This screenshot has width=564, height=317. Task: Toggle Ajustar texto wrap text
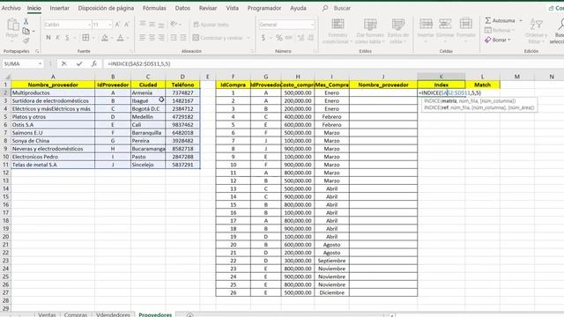[x=211, y=25]
